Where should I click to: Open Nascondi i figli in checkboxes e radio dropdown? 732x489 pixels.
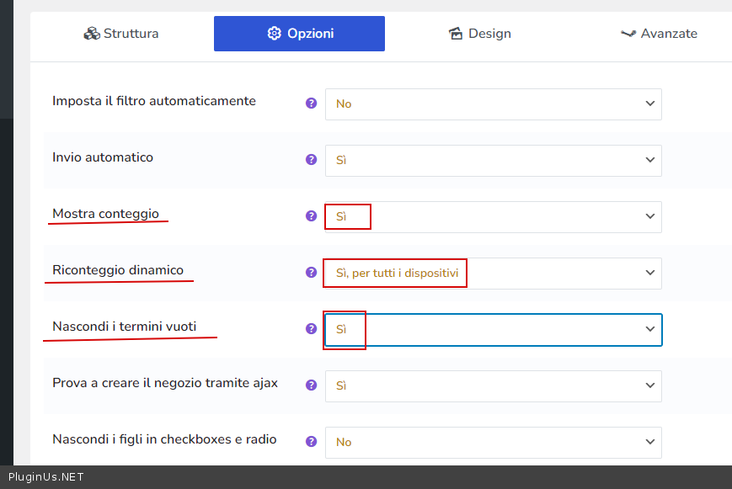tap(493, 442)
